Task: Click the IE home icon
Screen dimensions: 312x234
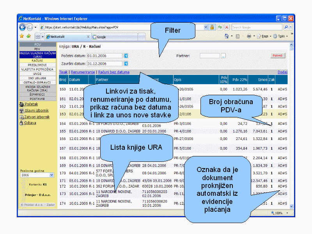Action: click(227, 36)
